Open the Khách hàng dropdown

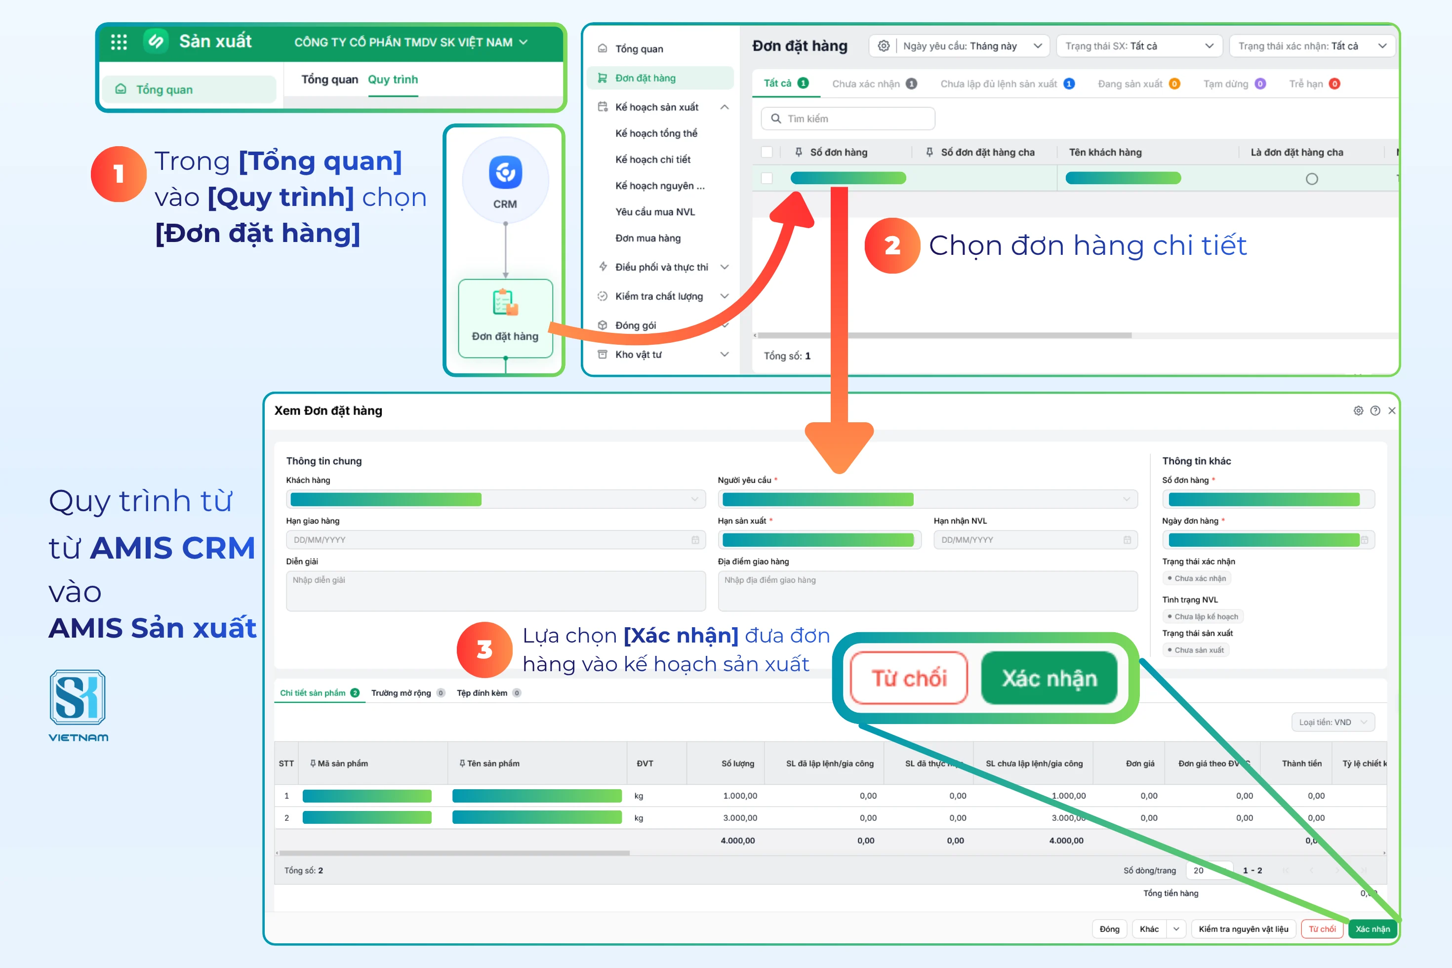point(496,499)
